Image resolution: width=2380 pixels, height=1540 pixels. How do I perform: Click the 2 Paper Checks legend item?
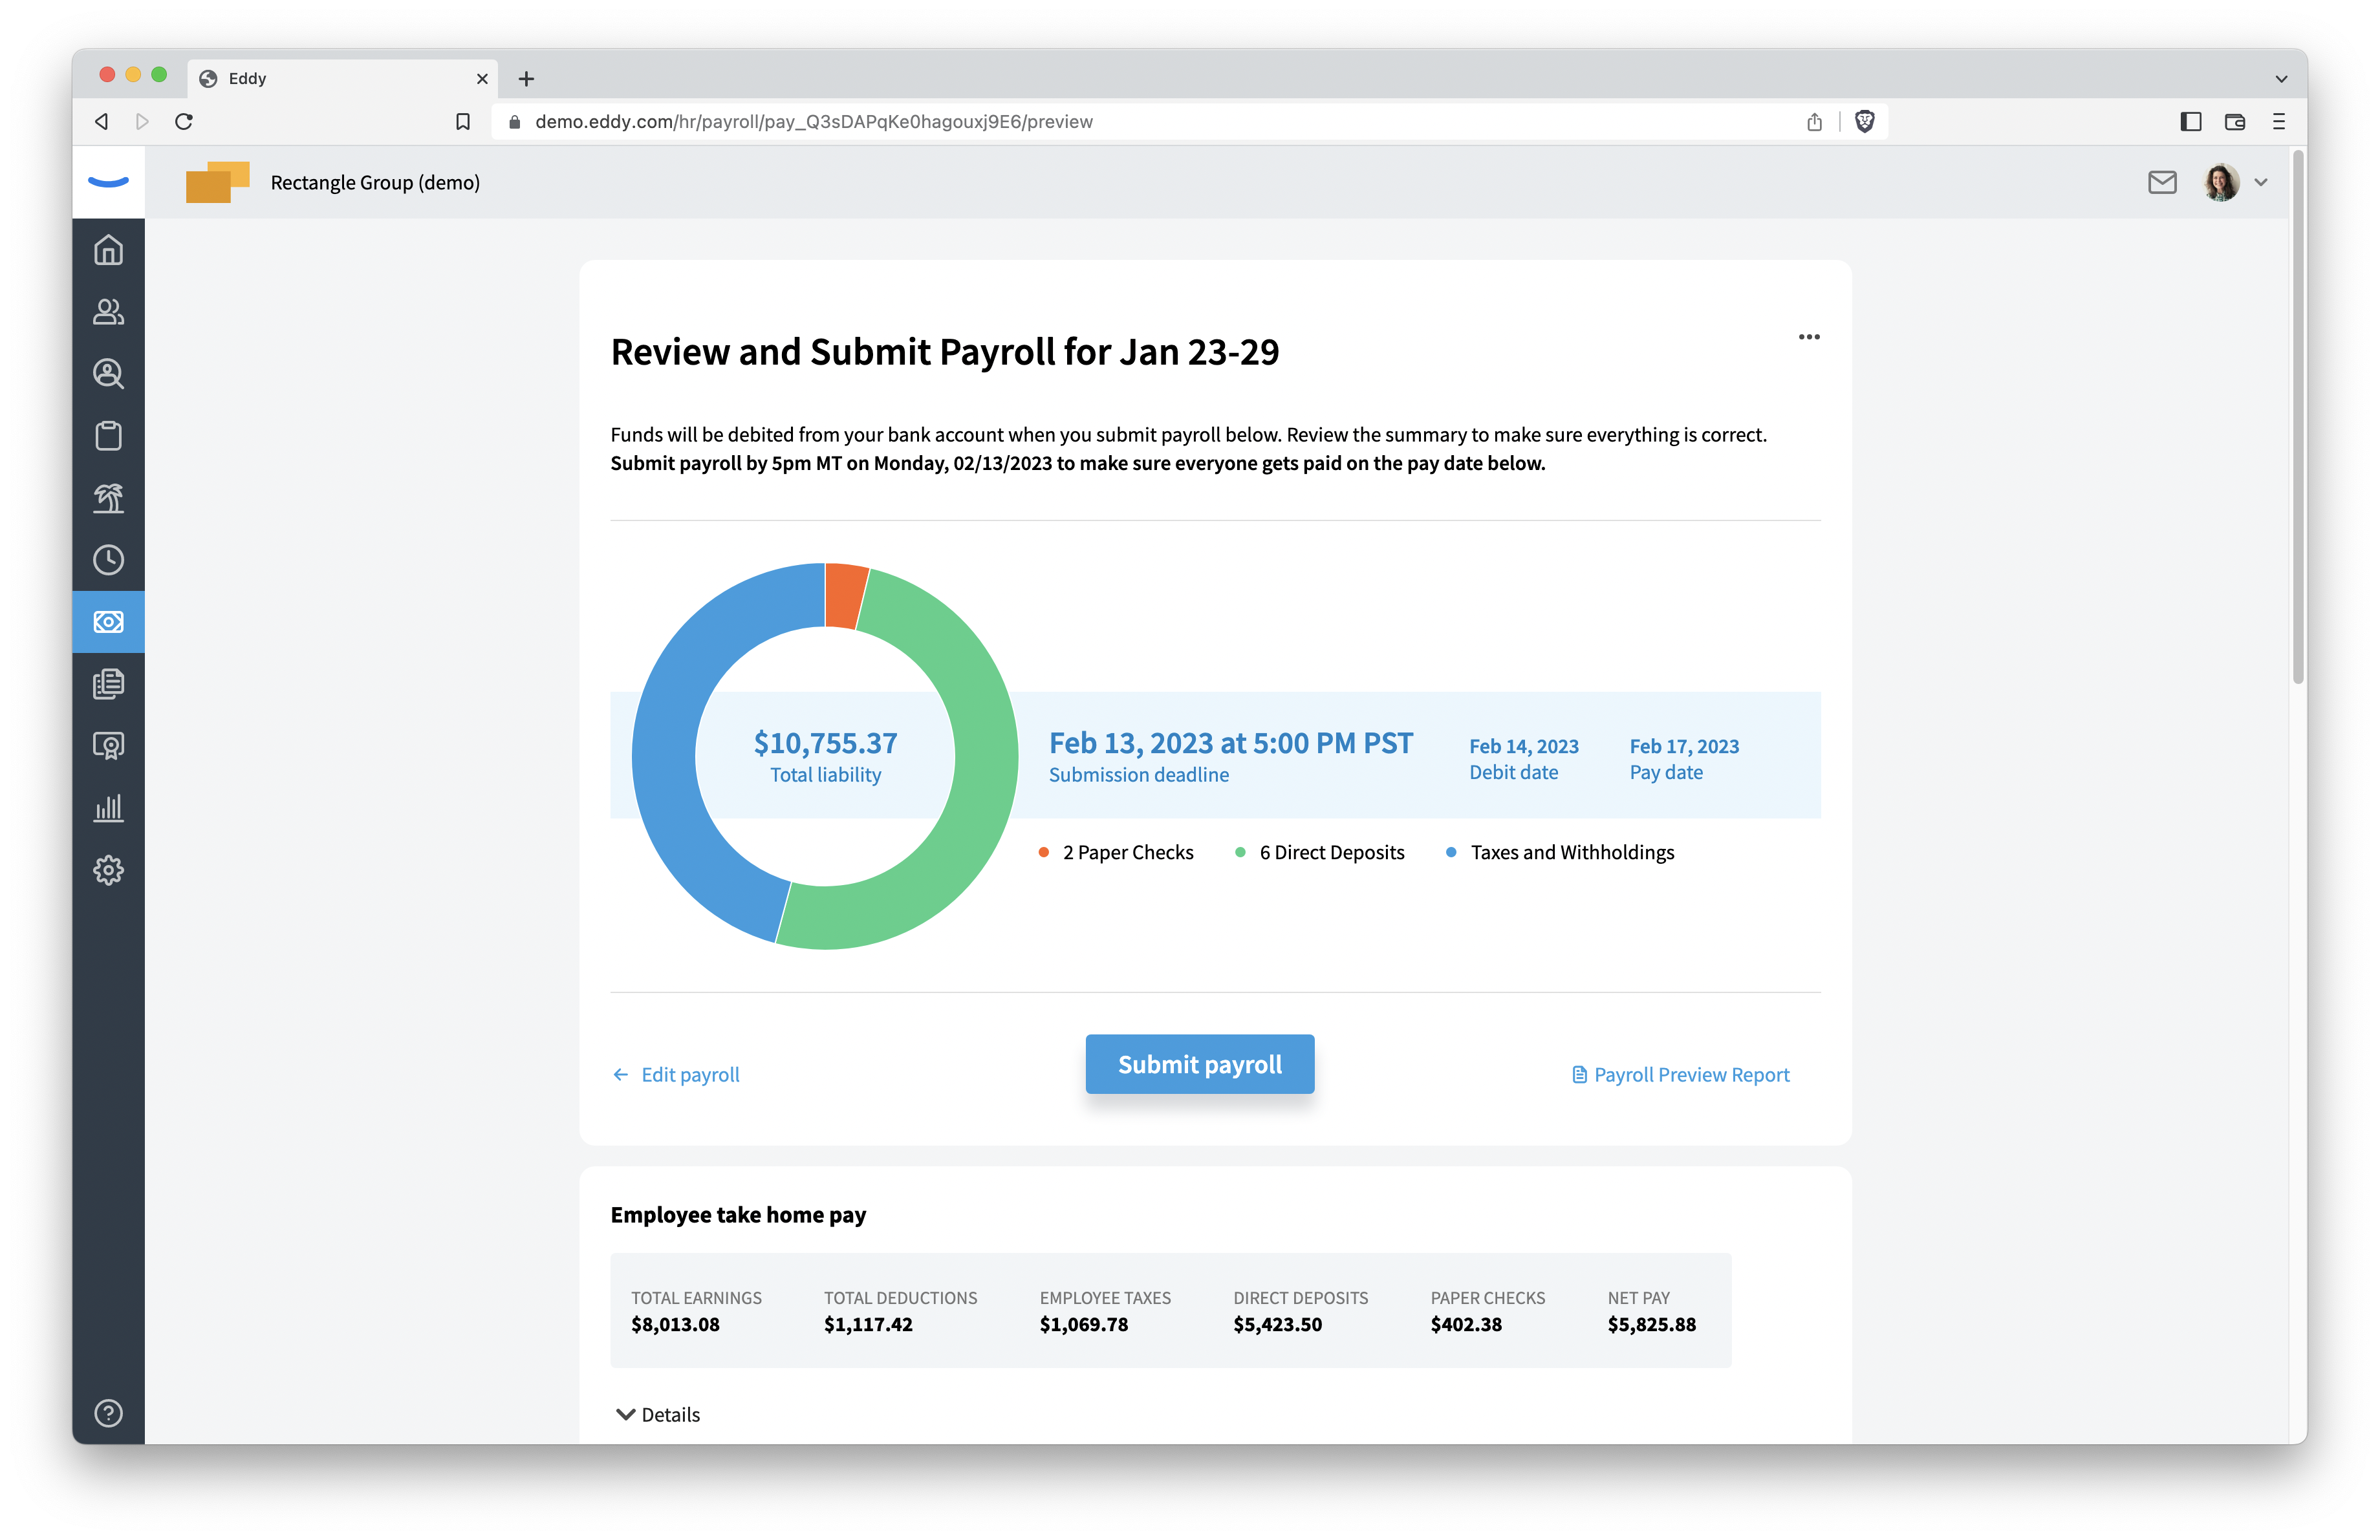1116,853
